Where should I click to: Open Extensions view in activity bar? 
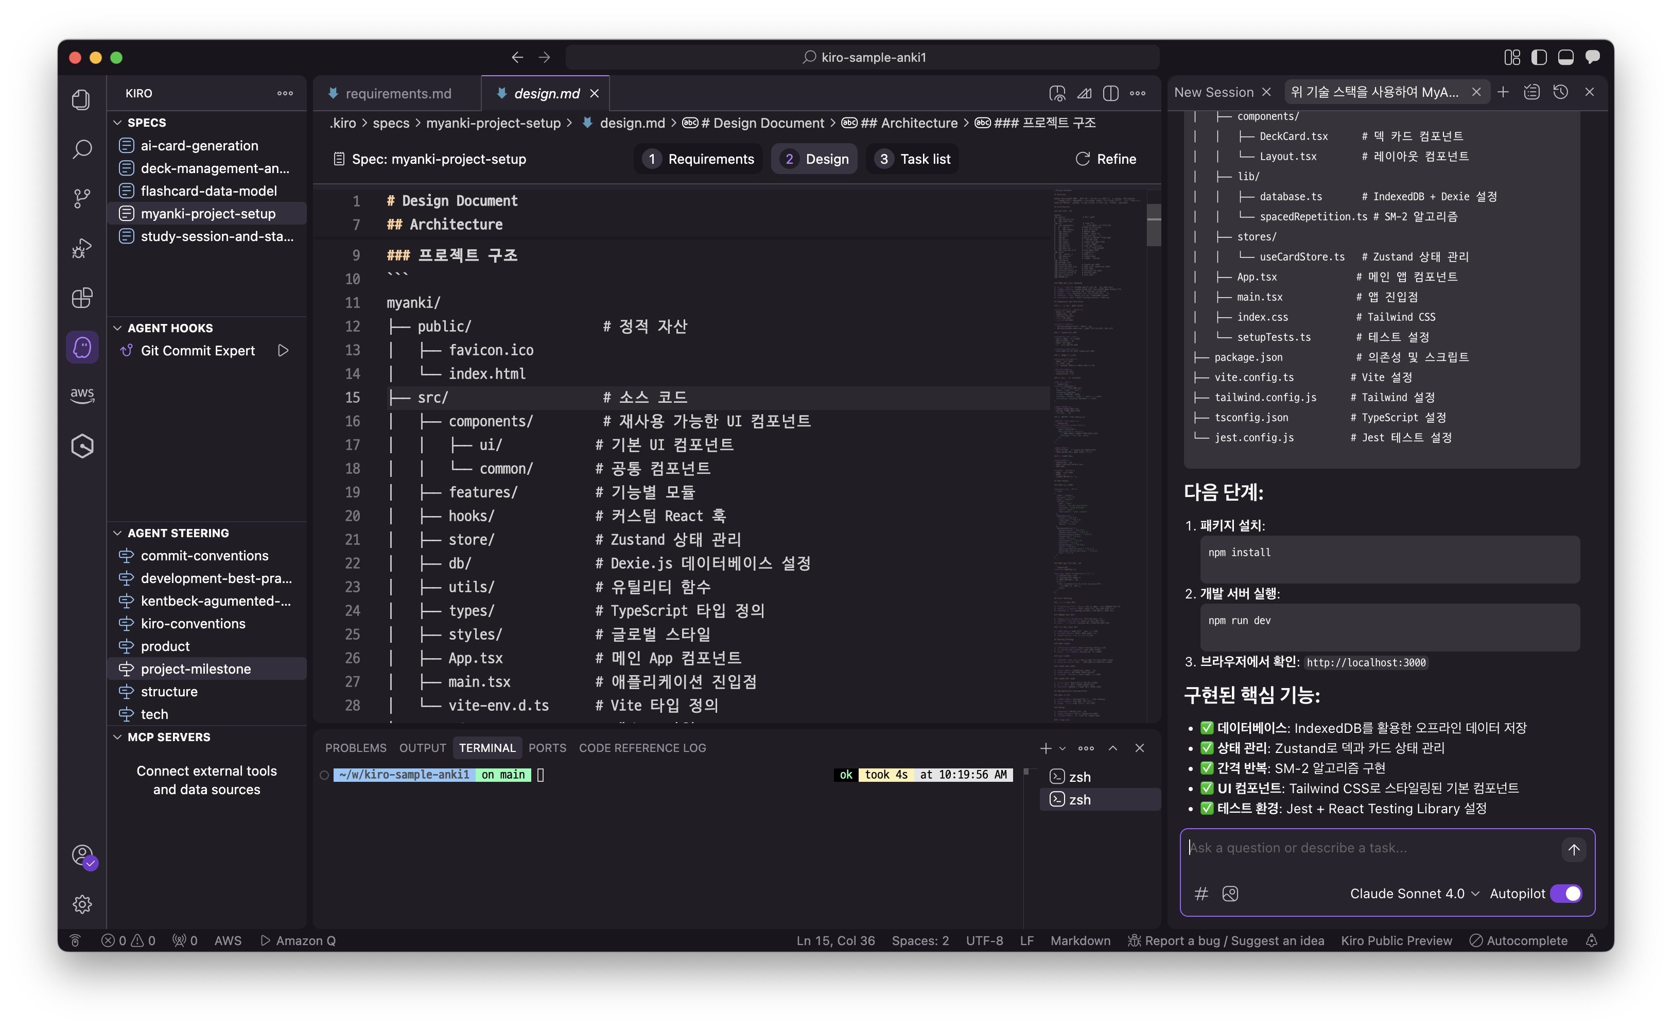click(x=82, y=298)
